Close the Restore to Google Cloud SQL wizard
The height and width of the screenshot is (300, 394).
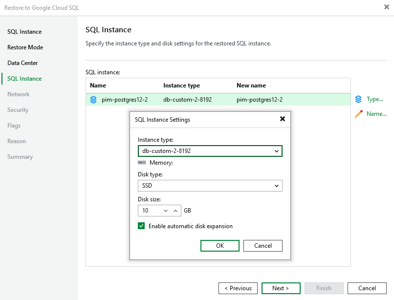[387, 7]
